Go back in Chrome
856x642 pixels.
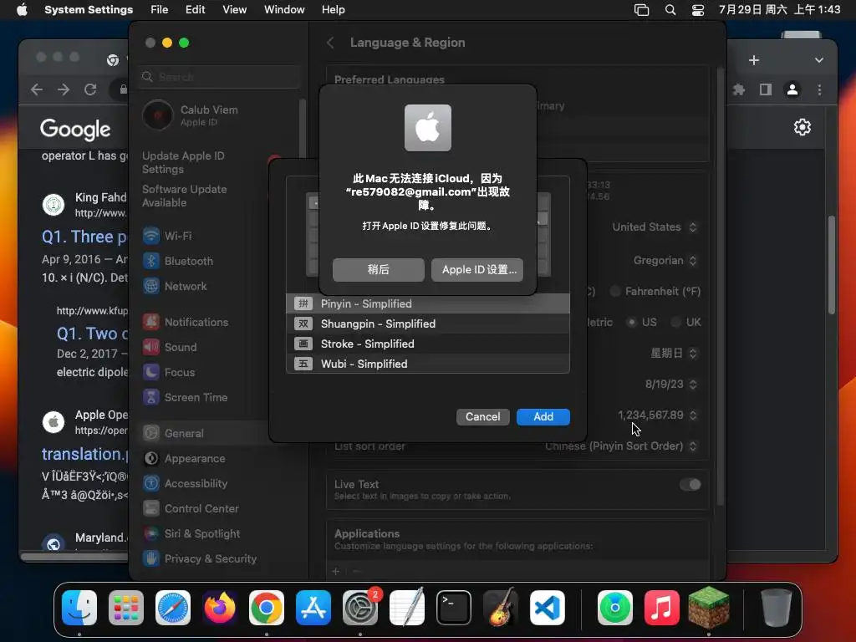pos(37,89)
